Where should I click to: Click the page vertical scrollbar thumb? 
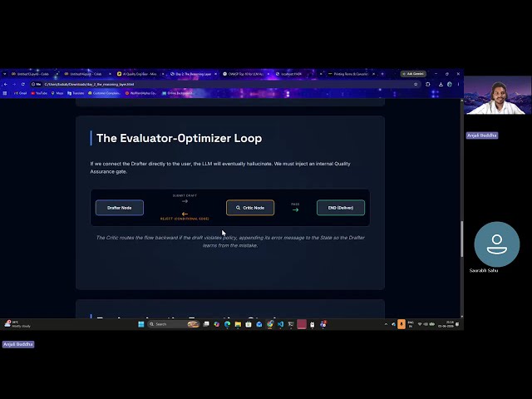[x=462, y=239]
